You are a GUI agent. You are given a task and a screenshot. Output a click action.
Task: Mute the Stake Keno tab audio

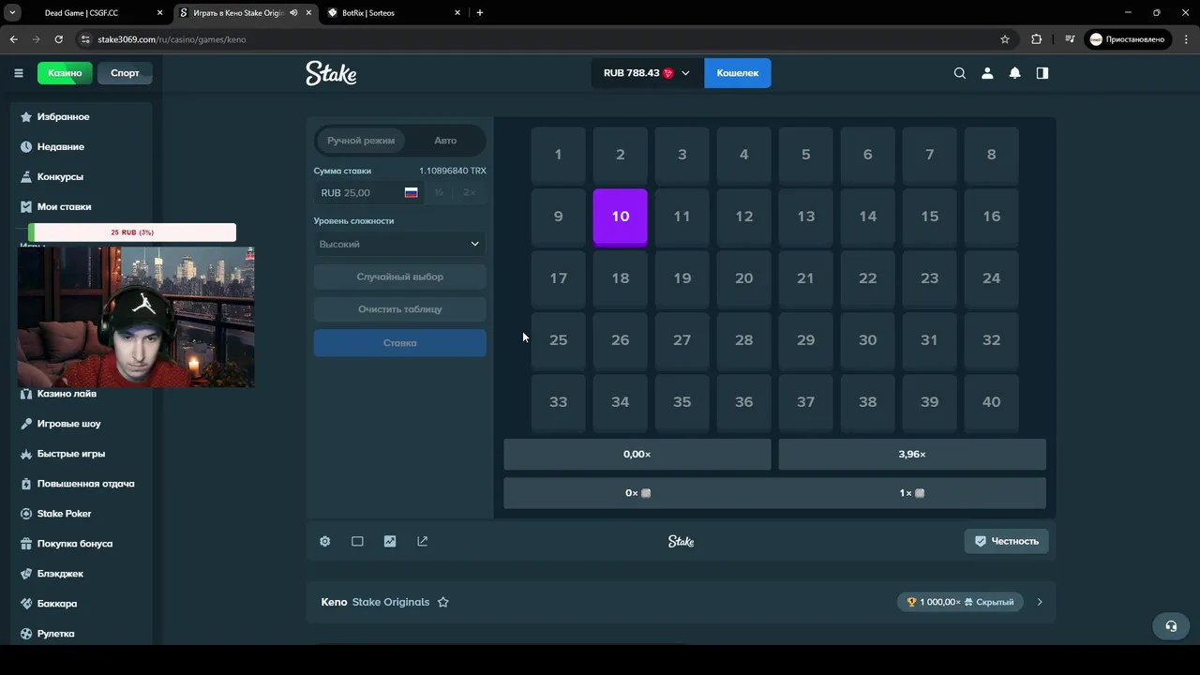[x=294, y=13]
